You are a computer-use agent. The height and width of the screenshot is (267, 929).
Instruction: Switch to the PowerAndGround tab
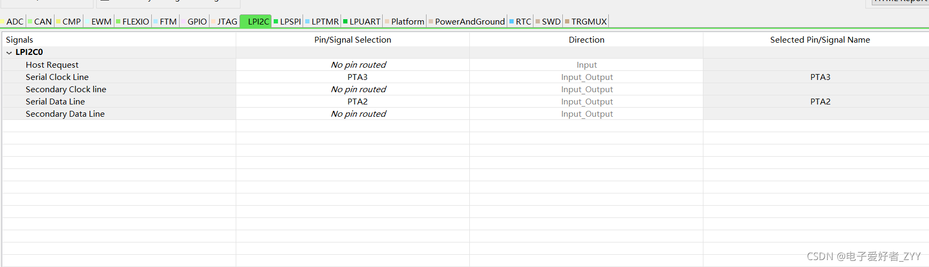[x=467, y=21]
